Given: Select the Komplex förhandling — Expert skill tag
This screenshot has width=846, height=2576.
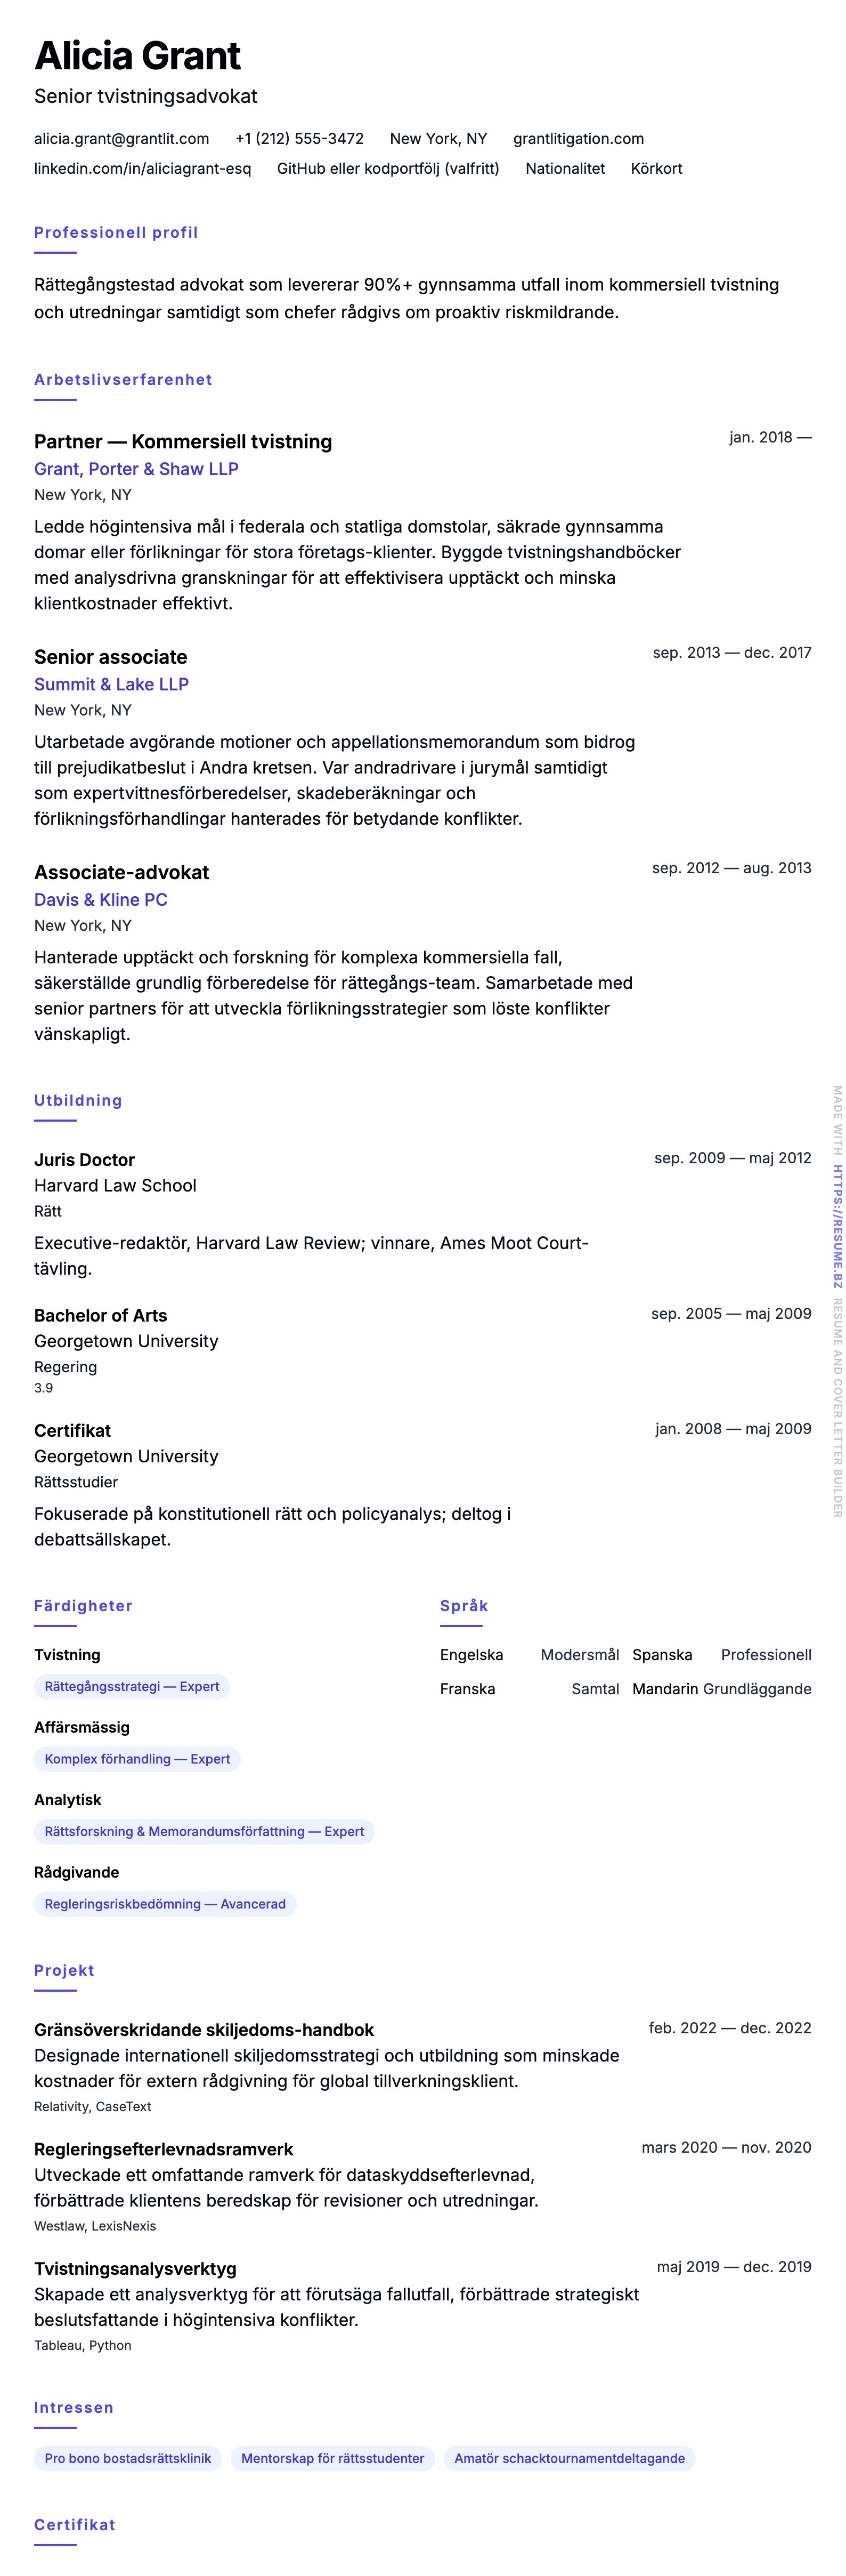Looking at the screenshot, I should (137, 1759).
